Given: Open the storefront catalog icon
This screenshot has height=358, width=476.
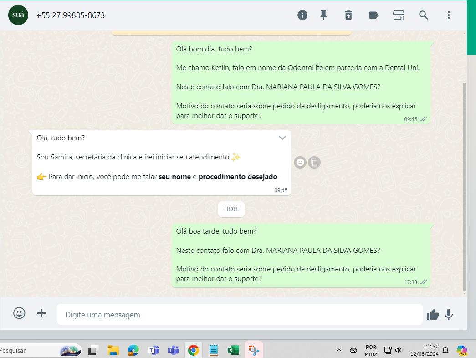Looking at the screenshot, I should click(x=399, y=15).
